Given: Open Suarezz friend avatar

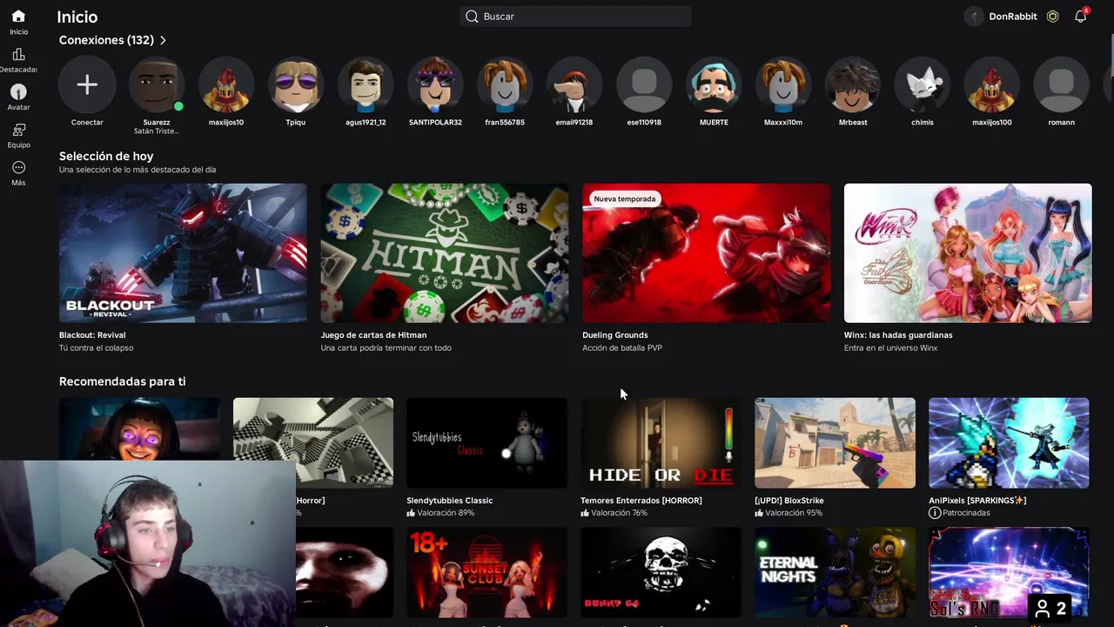Looking at the screenshot, I should click(x=157, y=85).
